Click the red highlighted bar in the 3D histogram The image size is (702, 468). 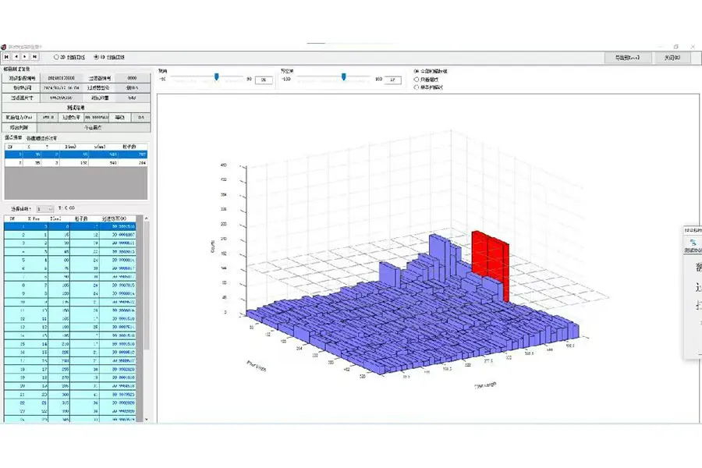click(x=491, y=257)
